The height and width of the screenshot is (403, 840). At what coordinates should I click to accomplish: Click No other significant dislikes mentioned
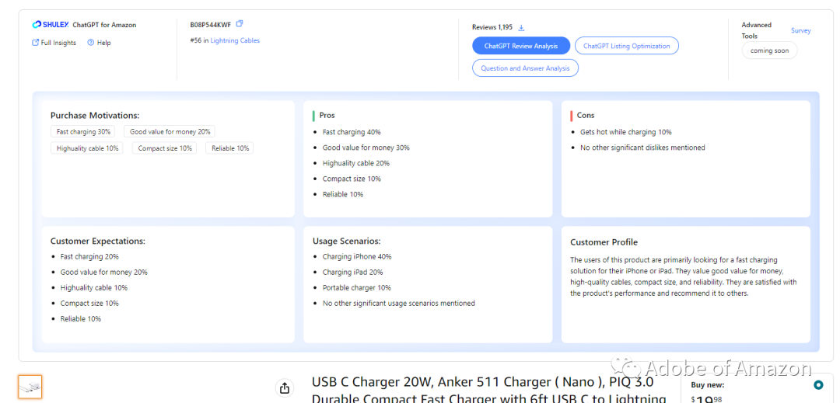[643, 148]
